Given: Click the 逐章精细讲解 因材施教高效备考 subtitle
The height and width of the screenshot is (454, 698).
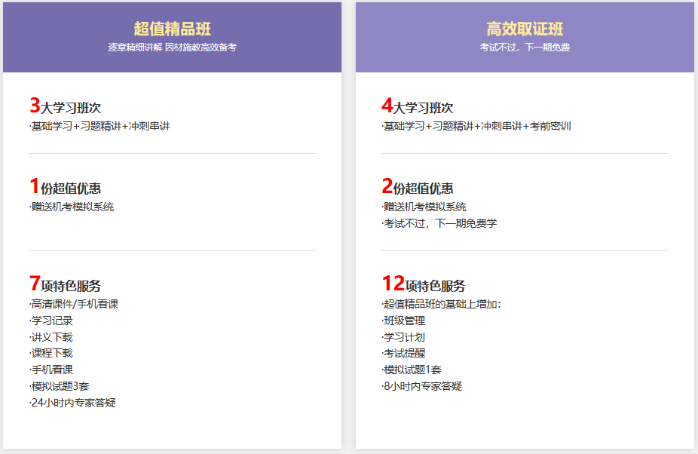Looking at the screenshot, I should coord(172,47).
